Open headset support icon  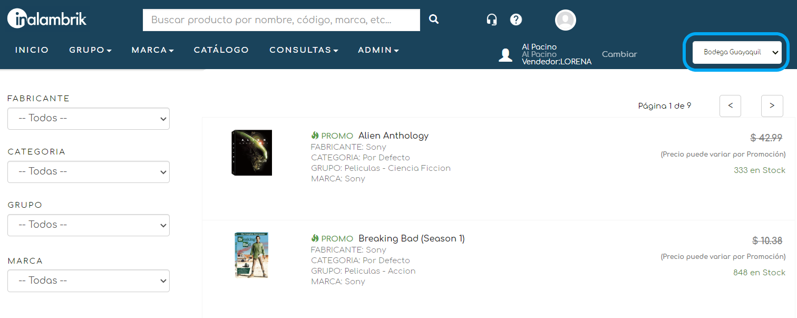click(x=492, y=20)
